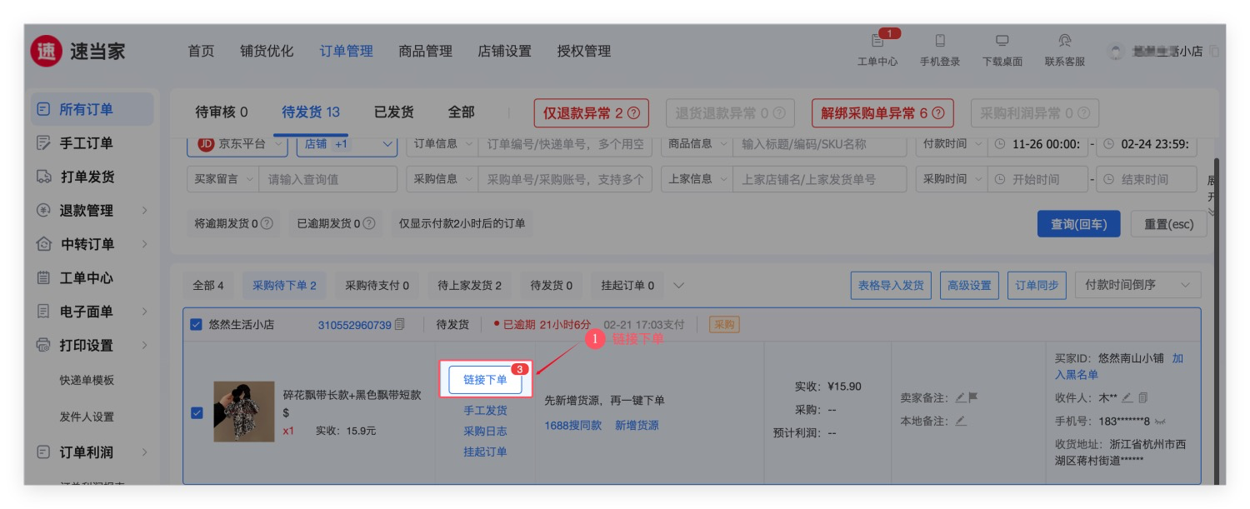Copy order number 310552960739 via copy icon
Screen dimensions: 1250x509
[x=400, y=324]
